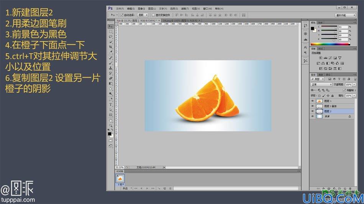This screenshot has width=364, height=204.
Task: Select the Blur tool
Action: point(111,89)
